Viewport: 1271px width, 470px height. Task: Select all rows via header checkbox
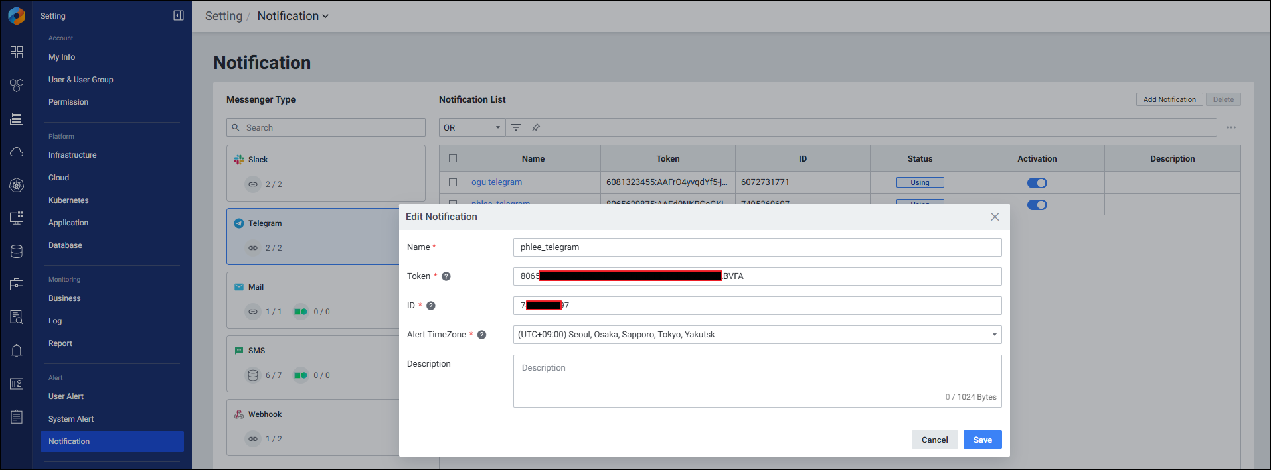pyautogui.click(x=453, y=158)
